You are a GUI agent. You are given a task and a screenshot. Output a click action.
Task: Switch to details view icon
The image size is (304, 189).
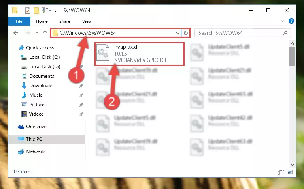(281, 172)
